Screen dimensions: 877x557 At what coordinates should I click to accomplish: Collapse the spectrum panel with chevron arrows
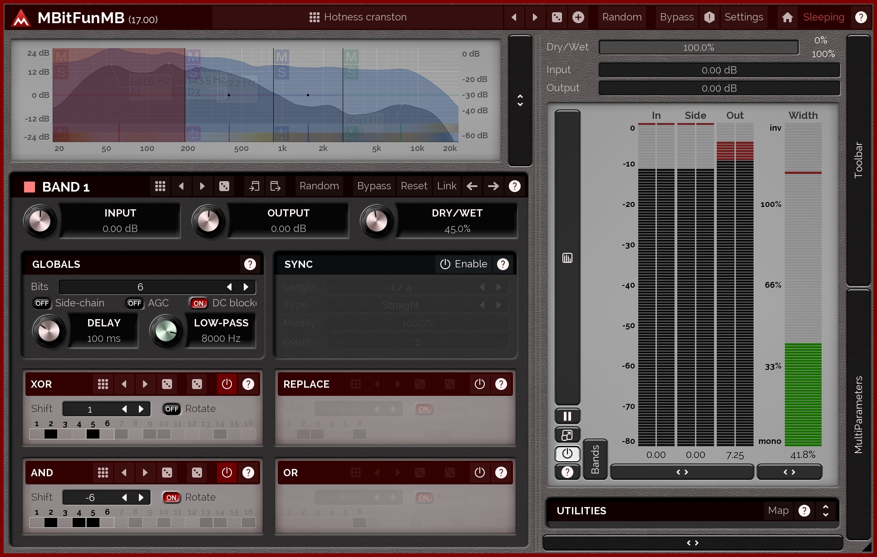[520, 100]
